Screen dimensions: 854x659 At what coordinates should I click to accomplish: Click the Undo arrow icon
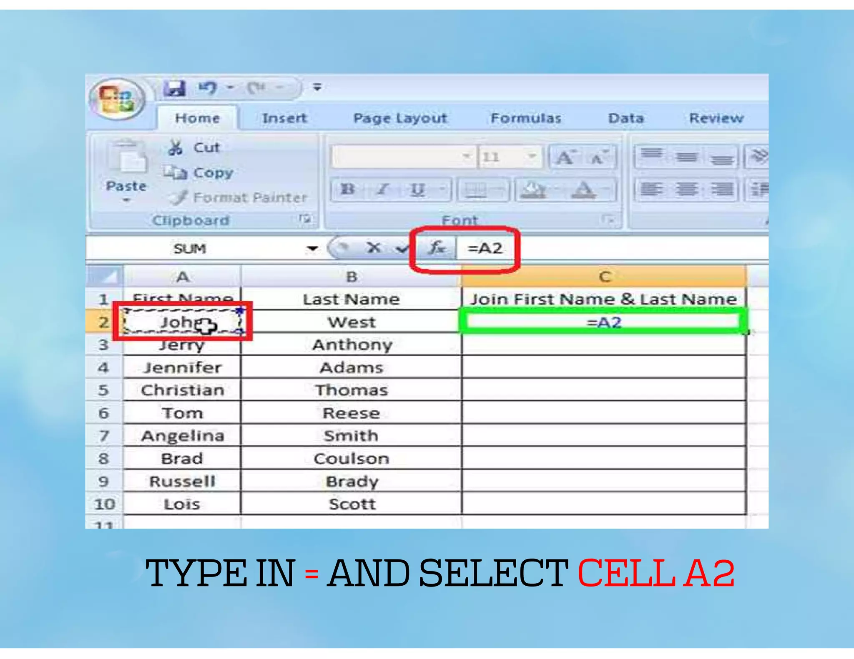coord(207,88)
